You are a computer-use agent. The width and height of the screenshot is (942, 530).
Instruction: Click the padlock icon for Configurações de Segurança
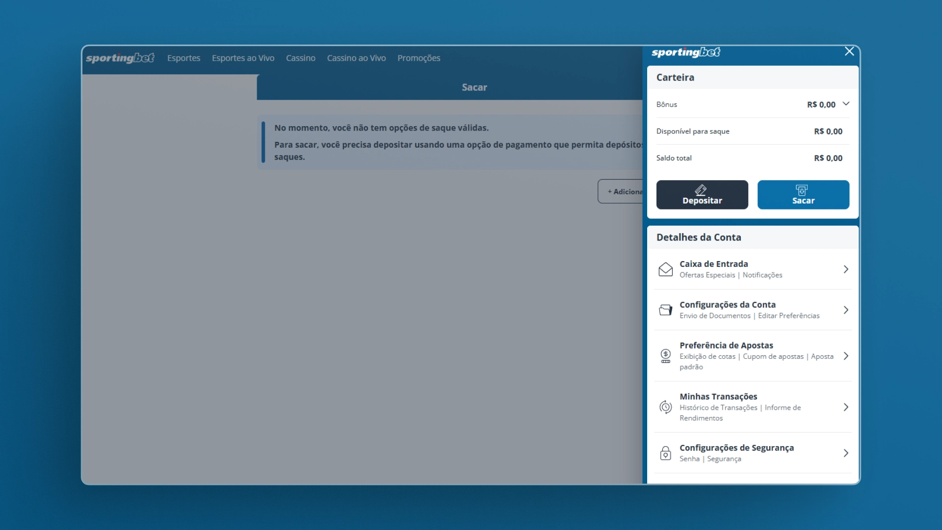(x=665, y=453)
